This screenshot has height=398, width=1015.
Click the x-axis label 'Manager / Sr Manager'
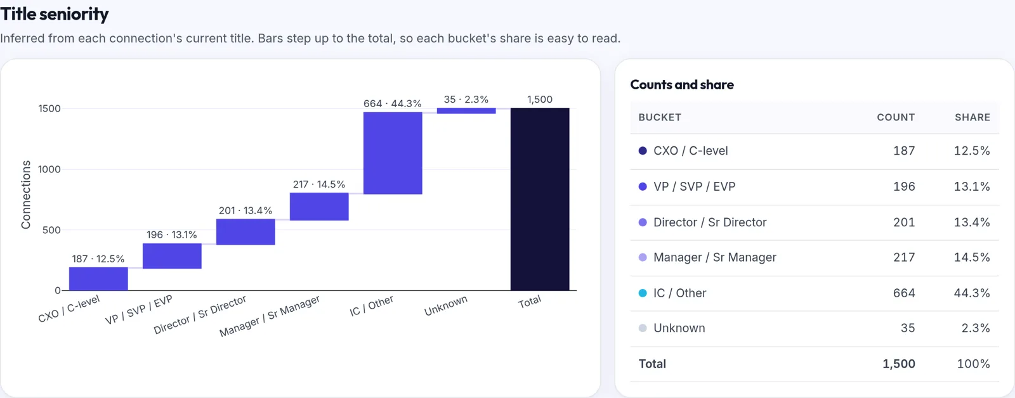click(270, 316)
